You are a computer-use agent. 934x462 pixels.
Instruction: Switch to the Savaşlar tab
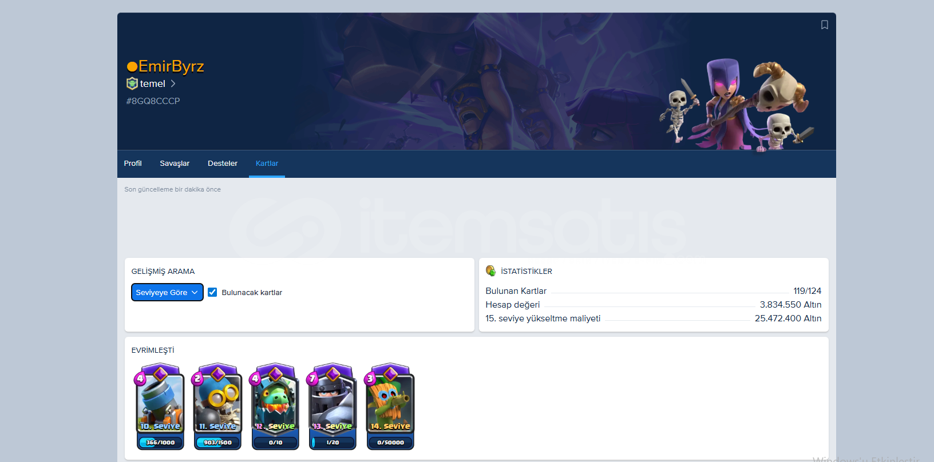point(175,164)
